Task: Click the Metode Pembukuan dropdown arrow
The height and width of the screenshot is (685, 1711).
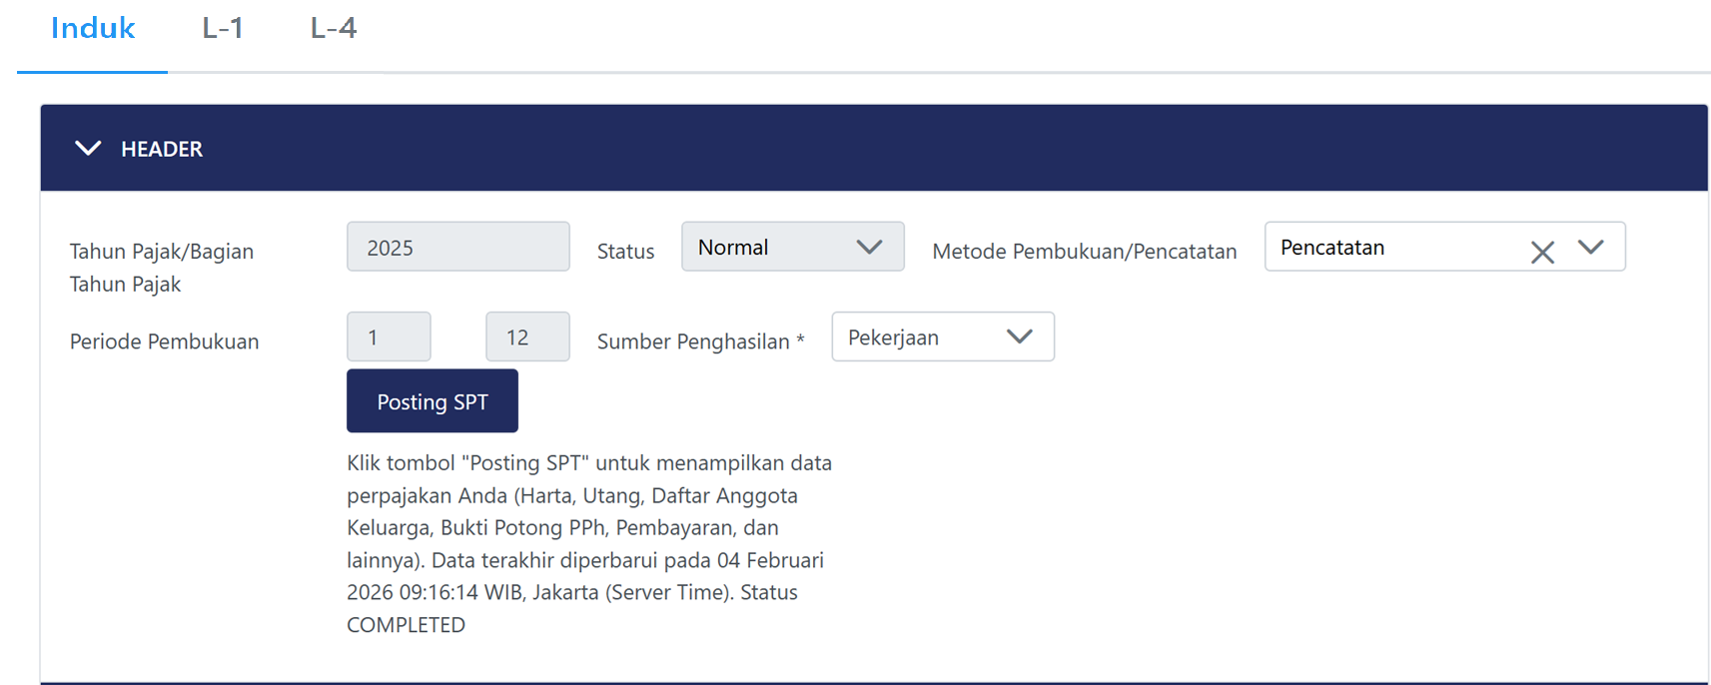Action: 1590,248
